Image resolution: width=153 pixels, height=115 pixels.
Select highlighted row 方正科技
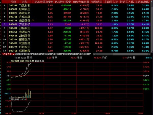[x=76, y=24]
